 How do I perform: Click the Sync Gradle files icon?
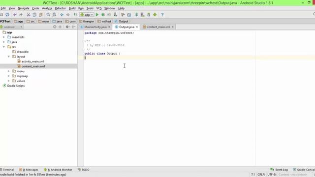pos(136,15)
